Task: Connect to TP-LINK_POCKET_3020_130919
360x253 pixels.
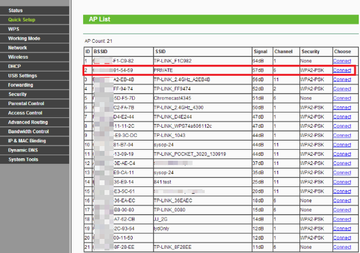Action: 342,154
